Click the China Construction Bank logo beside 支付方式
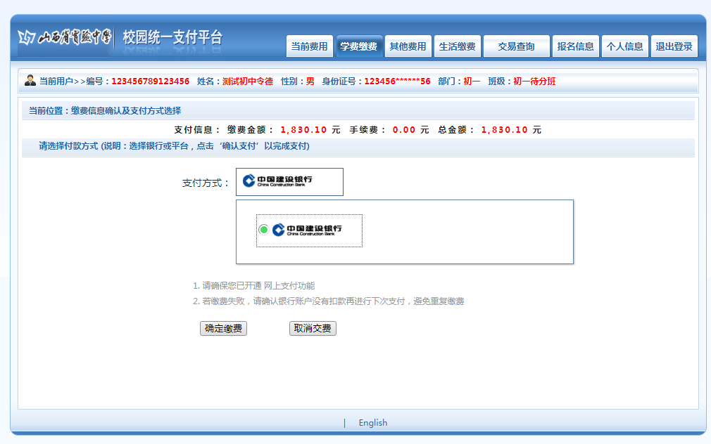 tap(278, 181)
